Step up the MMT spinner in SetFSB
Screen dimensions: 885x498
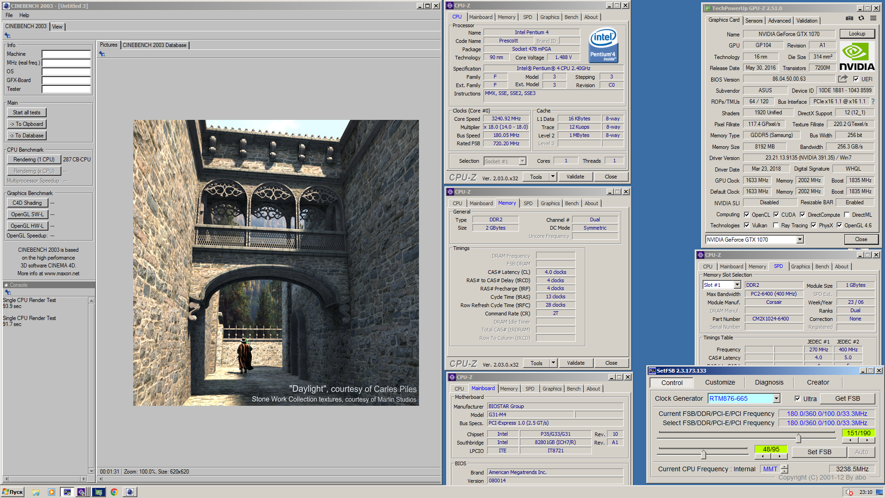[785, 467]
